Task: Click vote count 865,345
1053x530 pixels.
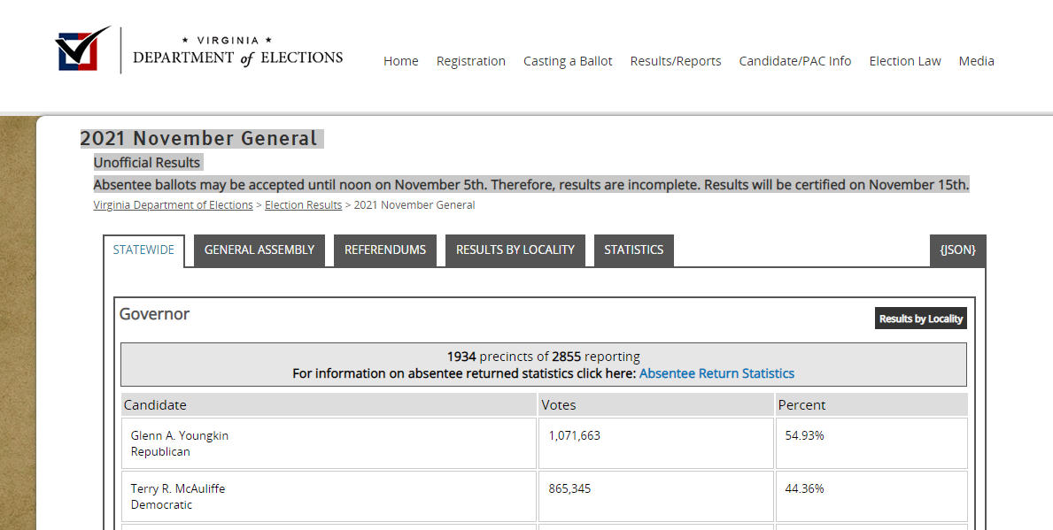Action: [x=569, y=489]
